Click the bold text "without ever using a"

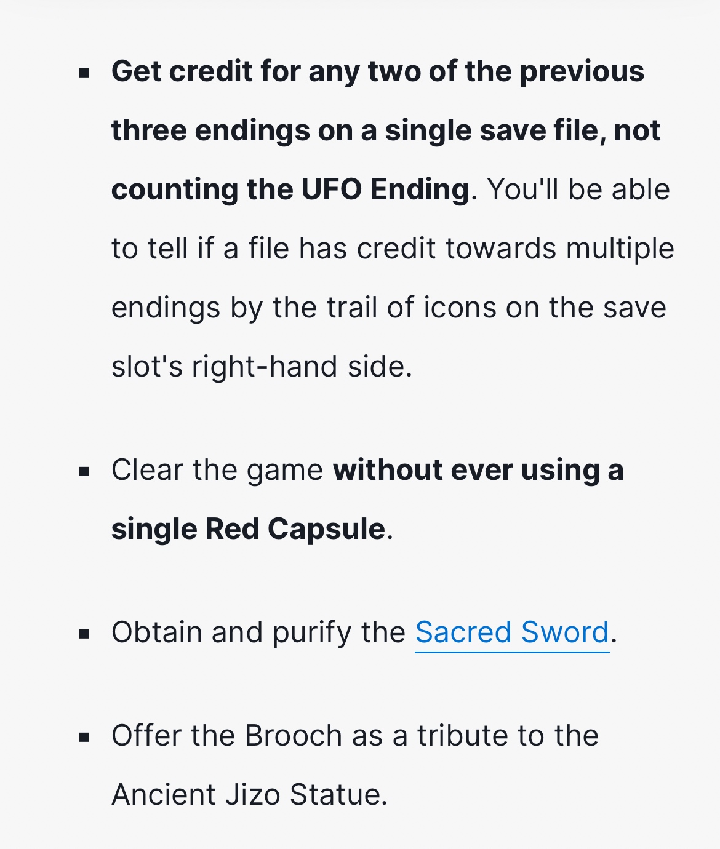(x=478, y=470)
